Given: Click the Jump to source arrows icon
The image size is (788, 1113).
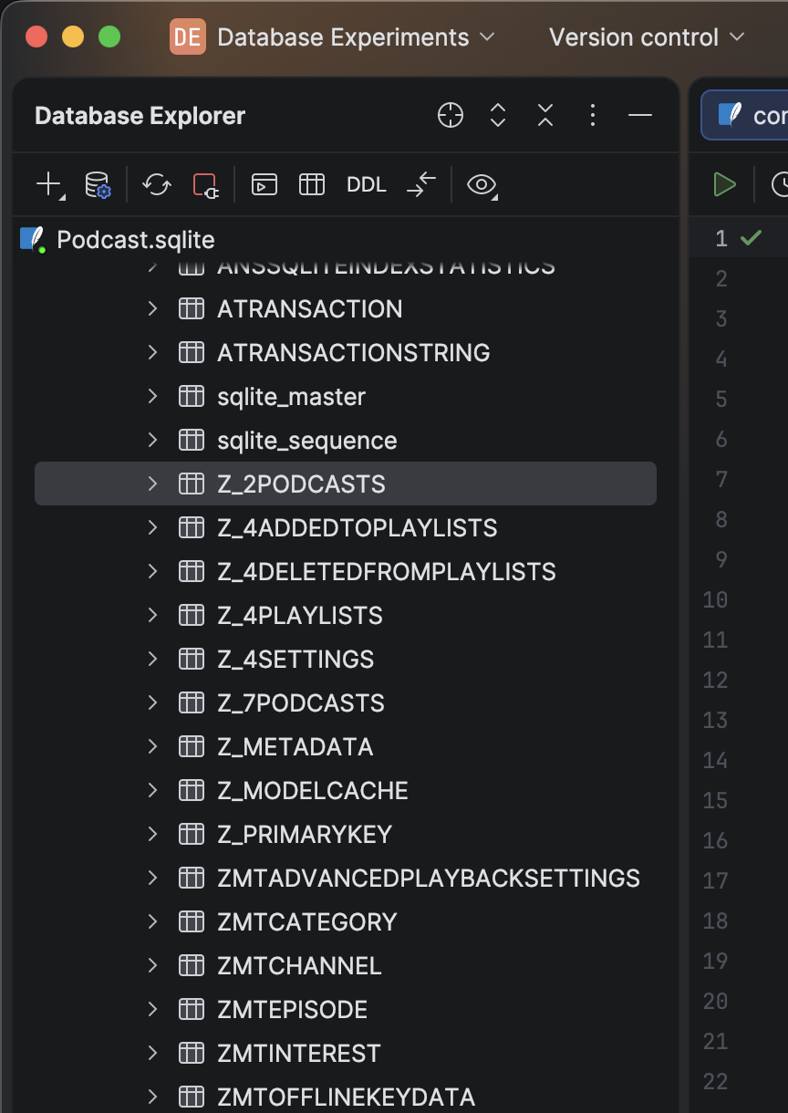Looking at the screenshot, I should click(421, 184).
